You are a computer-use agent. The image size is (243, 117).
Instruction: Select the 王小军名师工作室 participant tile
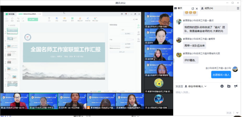pyautogui.click(x=159, y=101)
